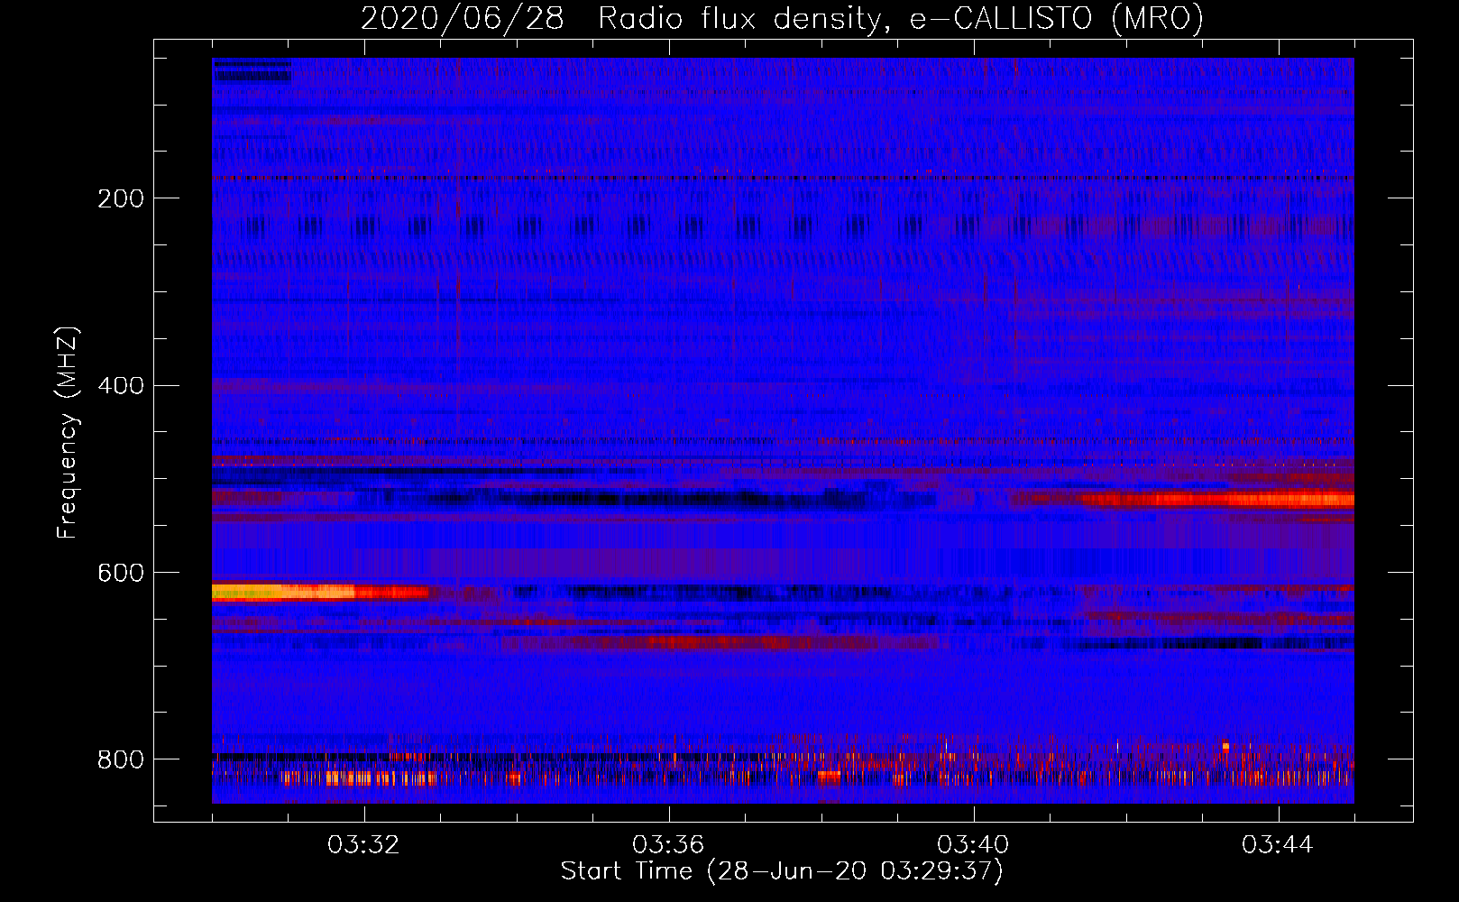The width and height of the screenshot is (1459, 902).
Task: Click the 800 frequency tick label
Action: 121,759
